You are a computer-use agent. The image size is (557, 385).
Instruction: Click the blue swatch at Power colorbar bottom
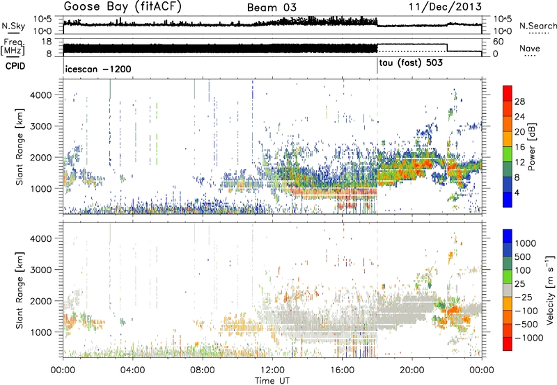[x=508, y=199]
